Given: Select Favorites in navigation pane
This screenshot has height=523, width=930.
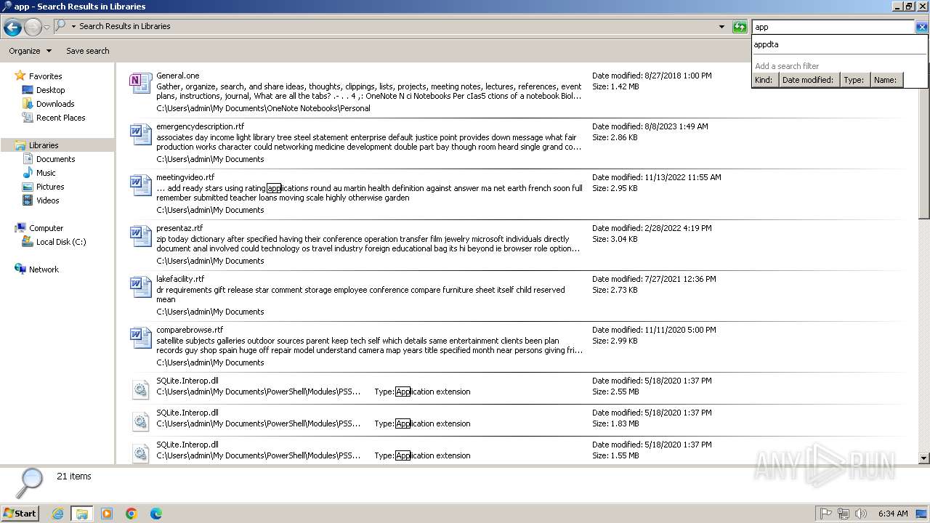Looking at the screenshot, I should pos(45,76).
